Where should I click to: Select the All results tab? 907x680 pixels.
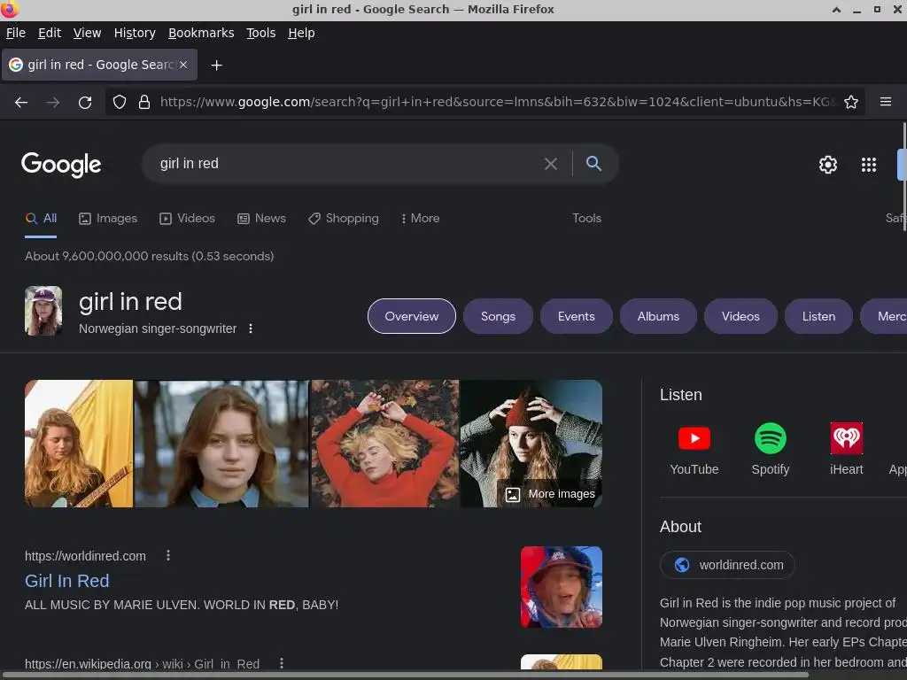click(41, 219)
